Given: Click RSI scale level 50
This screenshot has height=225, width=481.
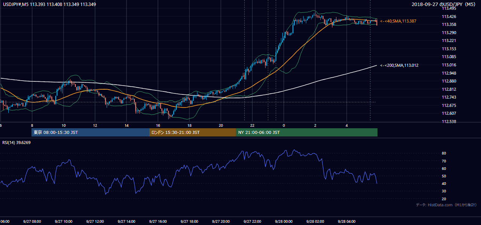Looking at the screenshot, I should 444,176.
